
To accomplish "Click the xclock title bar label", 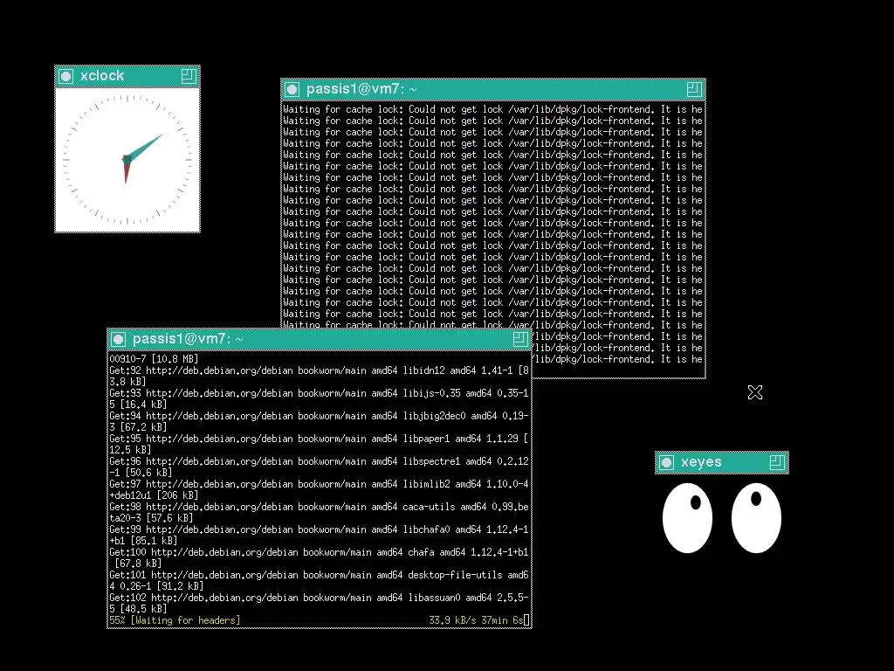I will click(x=102, y=75).
